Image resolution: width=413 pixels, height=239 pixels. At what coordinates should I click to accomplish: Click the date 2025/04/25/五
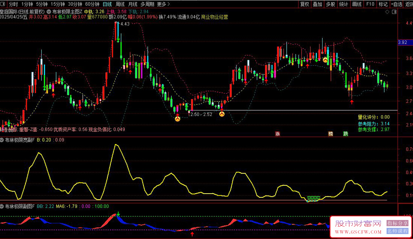click(14, 17)
